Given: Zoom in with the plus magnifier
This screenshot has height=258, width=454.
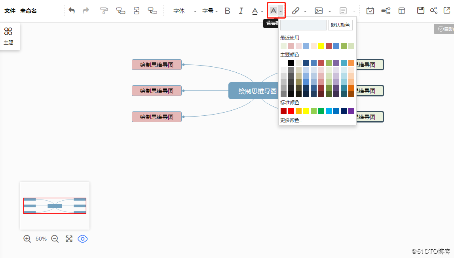Looking at the screenshot, I should [27, 239].
